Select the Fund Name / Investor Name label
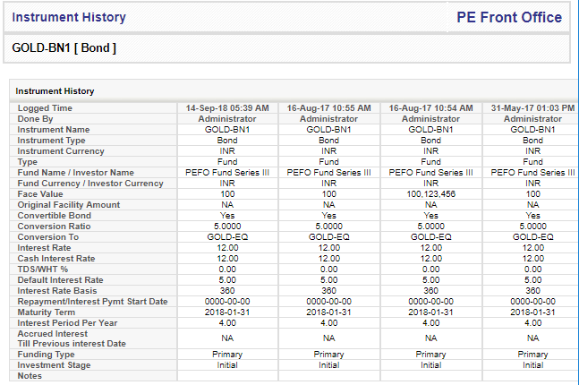 76,173
